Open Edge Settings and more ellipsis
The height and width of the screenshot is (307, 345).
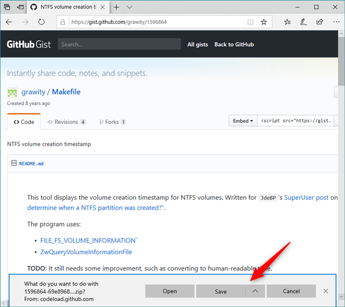(336, 22)
